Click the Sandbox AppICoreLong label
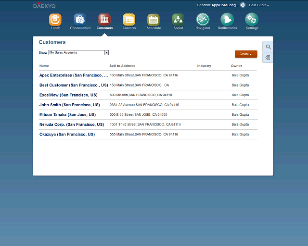The image size is (308, 246). click(x=218, y=5)
